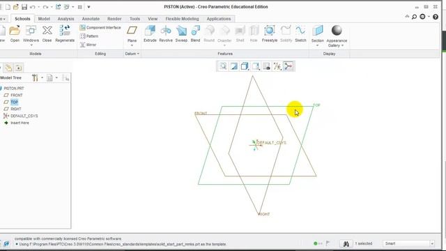Expand the Appearance Gallery dropdown arrow
Screen dimensions: 446x251
(x=342, y=45)
